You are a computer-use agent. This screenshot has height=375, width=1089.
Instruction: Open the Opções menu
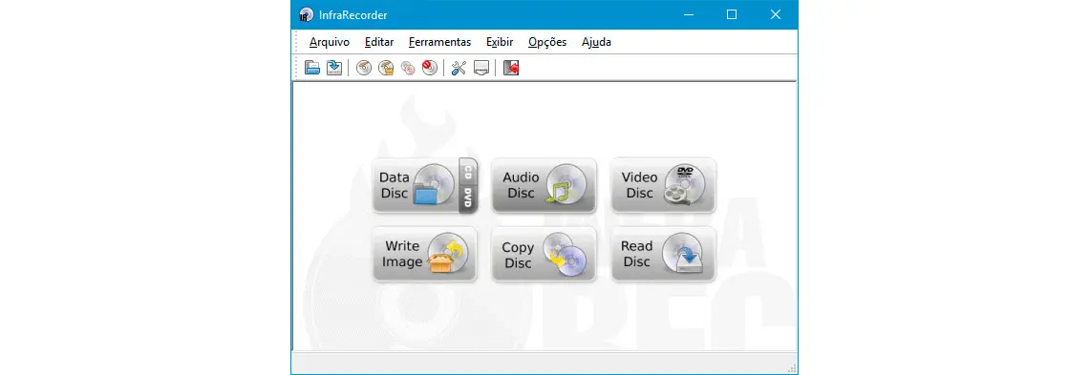click(547, 42)
